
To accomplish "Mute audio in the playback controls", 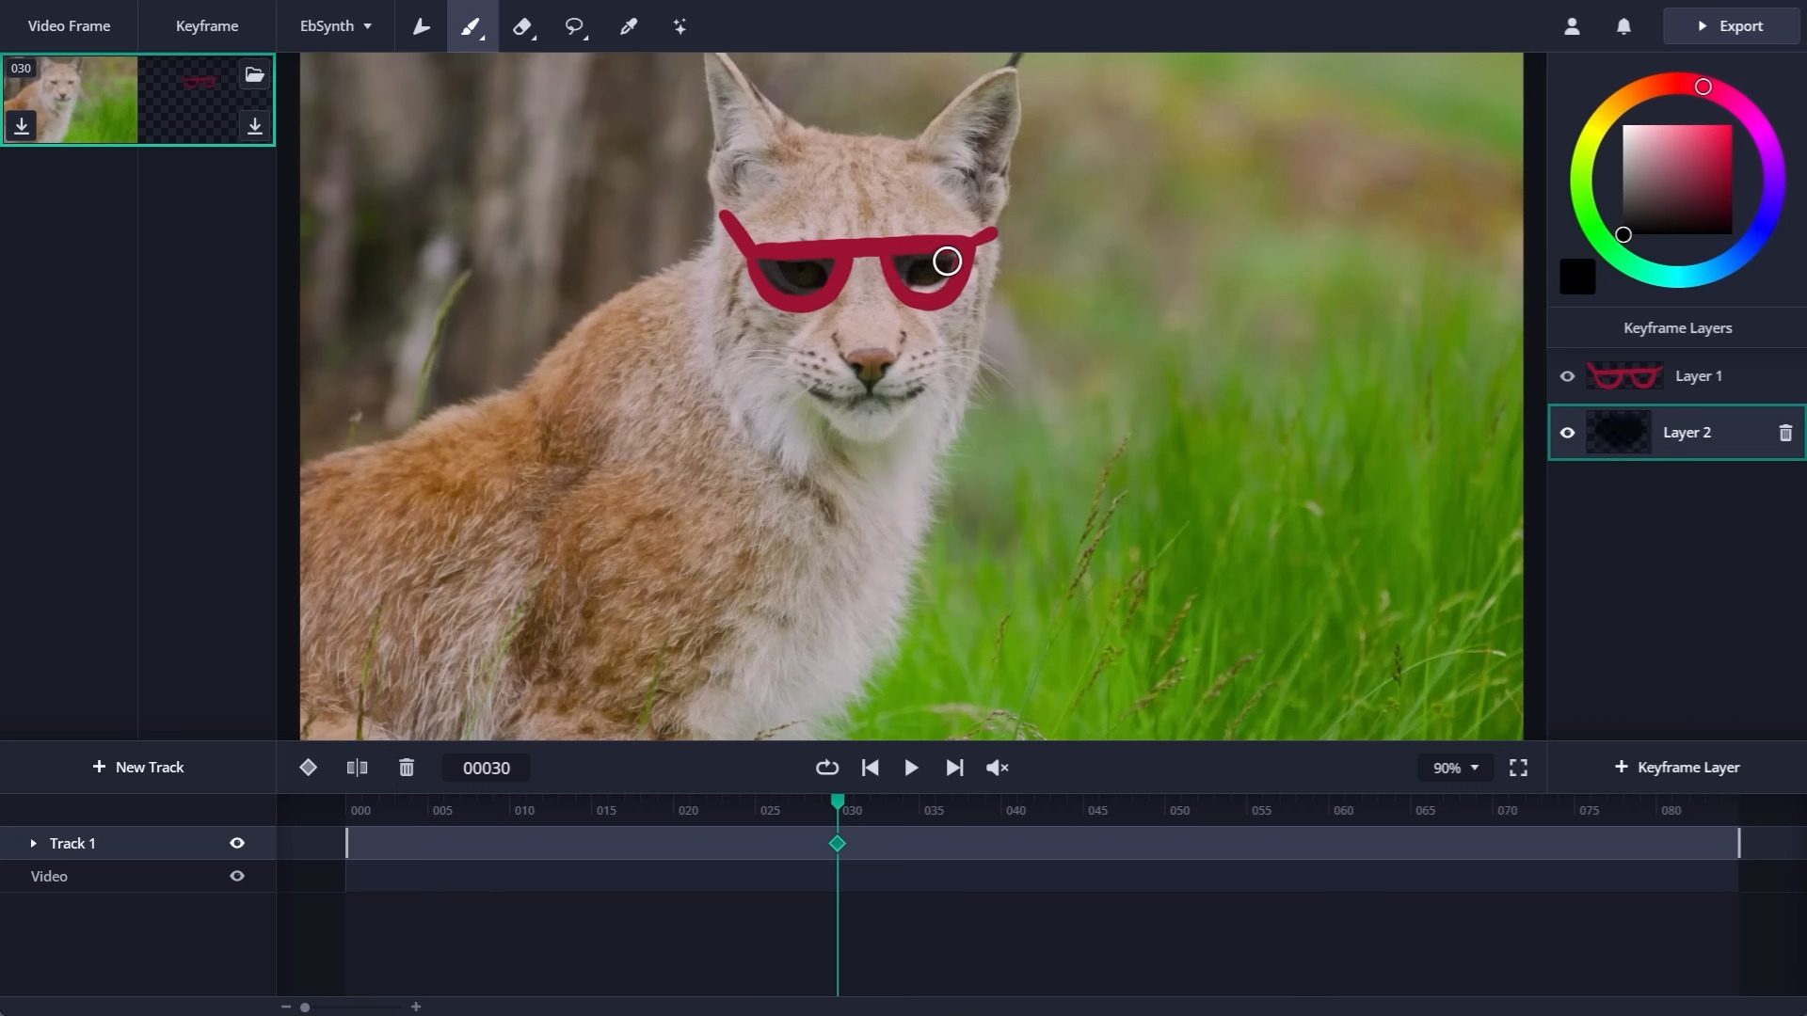I will [997, 768].
